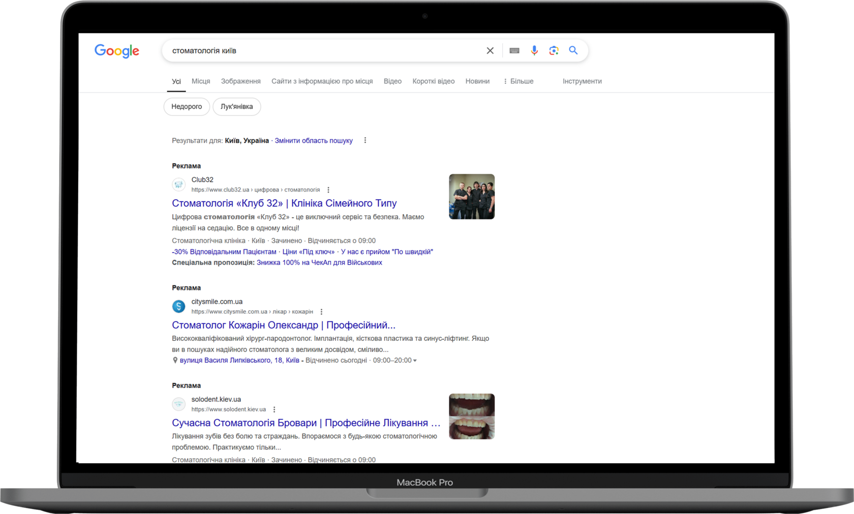Open Ціни «Під ключ» sitelink
Image resolution: width=854 pixels, height=514 pixels.
tap(309, 252)
